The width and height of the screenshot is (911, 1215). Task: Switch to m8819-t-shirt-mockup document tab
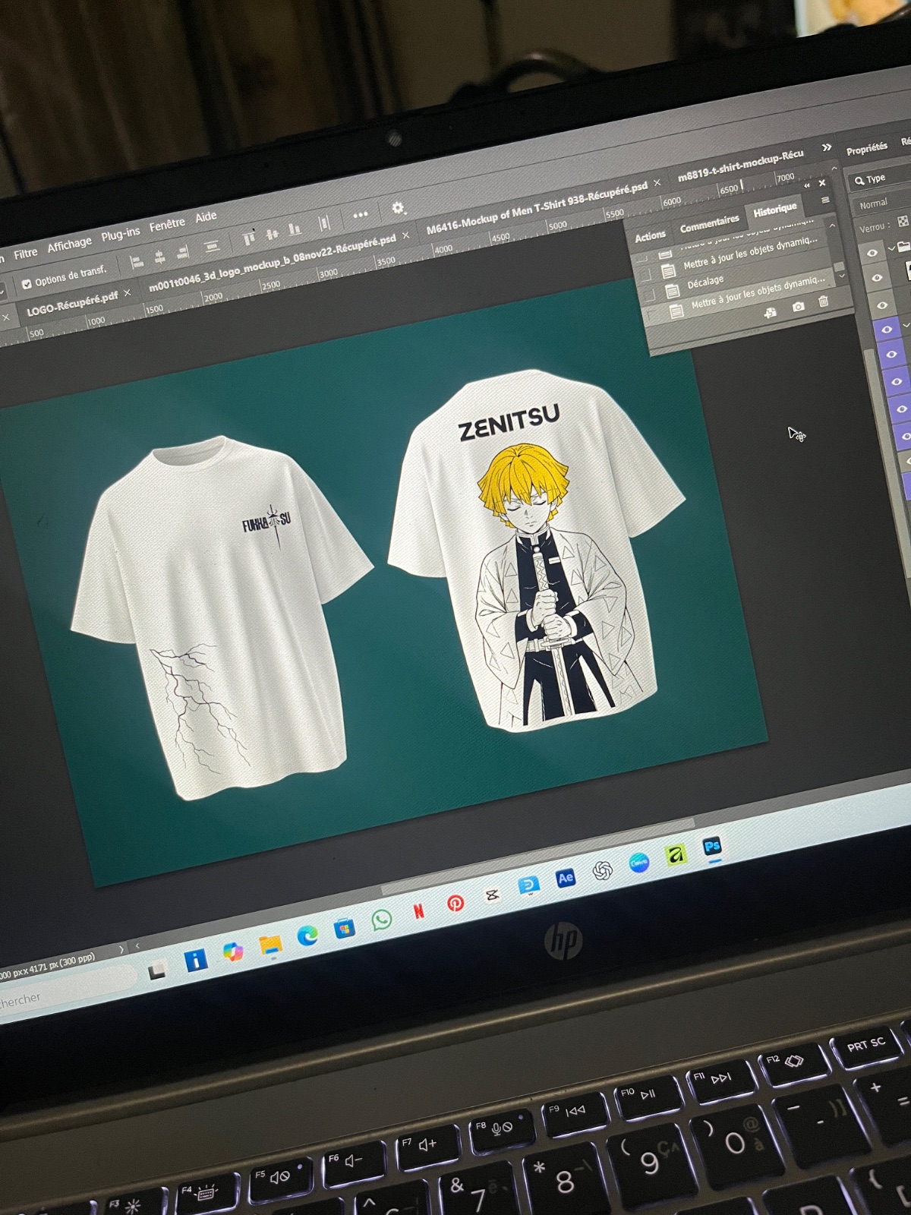point(740,165)
